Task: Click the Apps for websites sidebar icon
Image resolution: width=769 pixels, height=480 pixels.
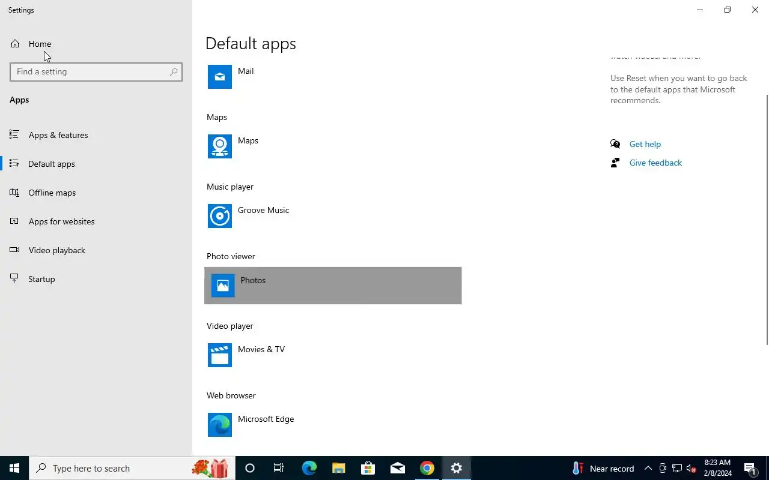Action: point(14,221)
